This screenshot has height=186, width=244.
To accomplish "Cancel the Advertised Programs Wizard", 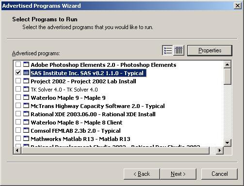I will click(219, 174).
